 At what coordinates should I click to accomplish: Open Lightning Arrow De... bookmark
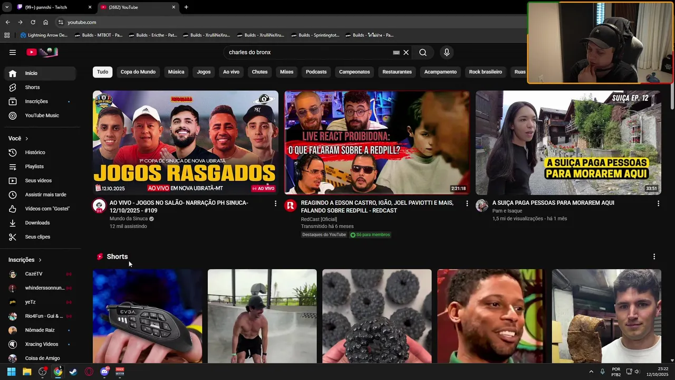click(x=44, y=35)
